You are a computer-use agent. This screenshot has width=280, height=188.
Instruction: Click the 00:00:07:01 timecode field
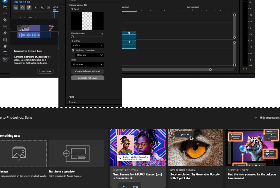[22, 2]
